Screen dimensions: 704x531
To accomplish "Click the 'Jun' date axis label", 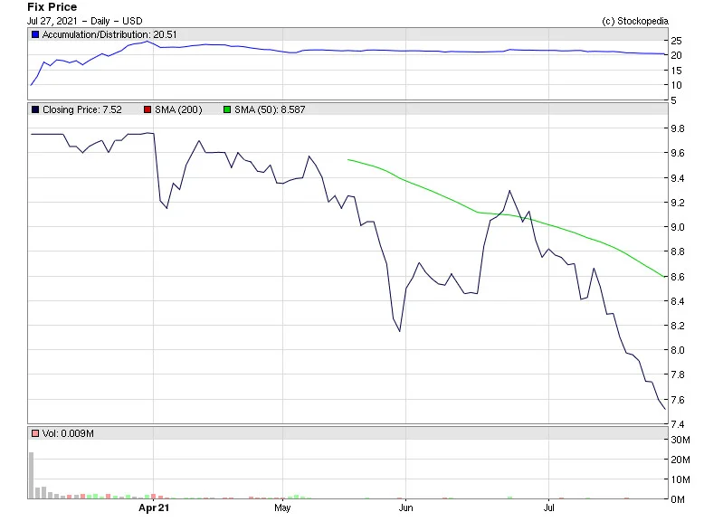I will coord(405,507).
